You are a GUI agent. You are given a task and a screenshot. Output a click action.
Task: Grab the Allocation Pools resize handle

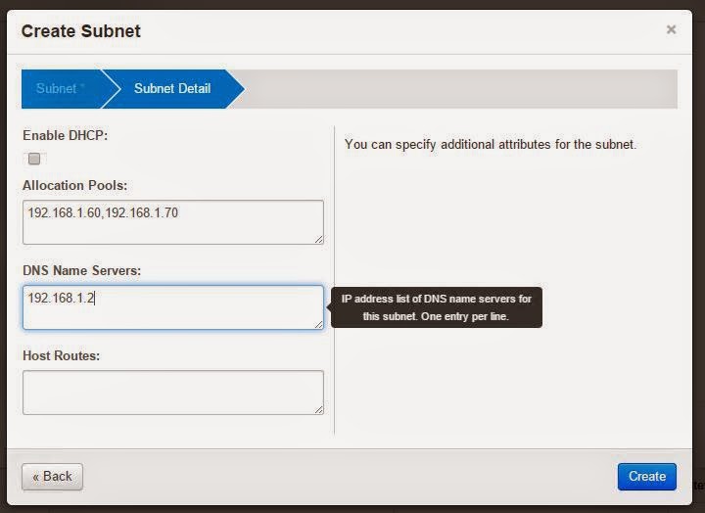(319, 240)
